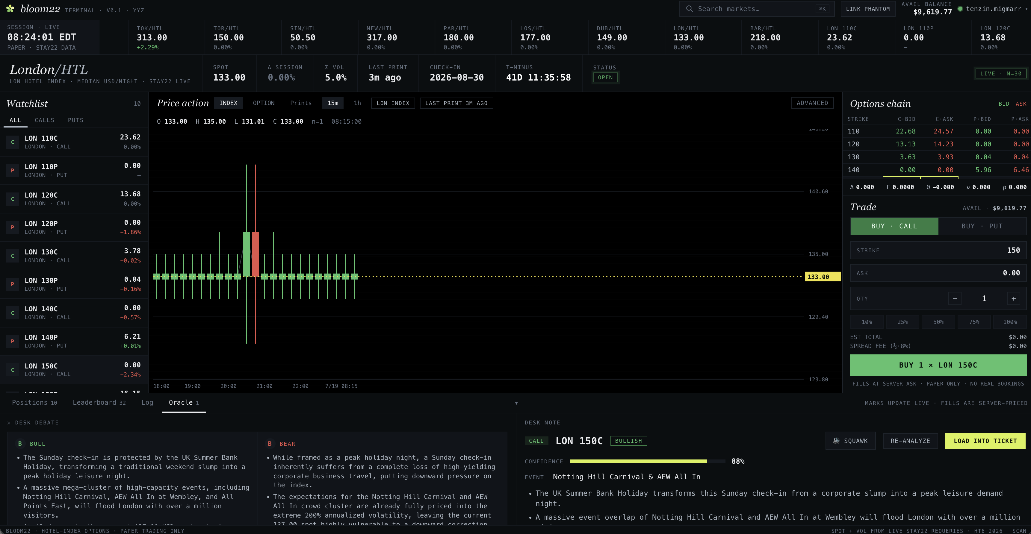The width and height of the screenshot is (1031, 534).
Task: Click the Squawk speaker icon button
Action: point(850,441)
